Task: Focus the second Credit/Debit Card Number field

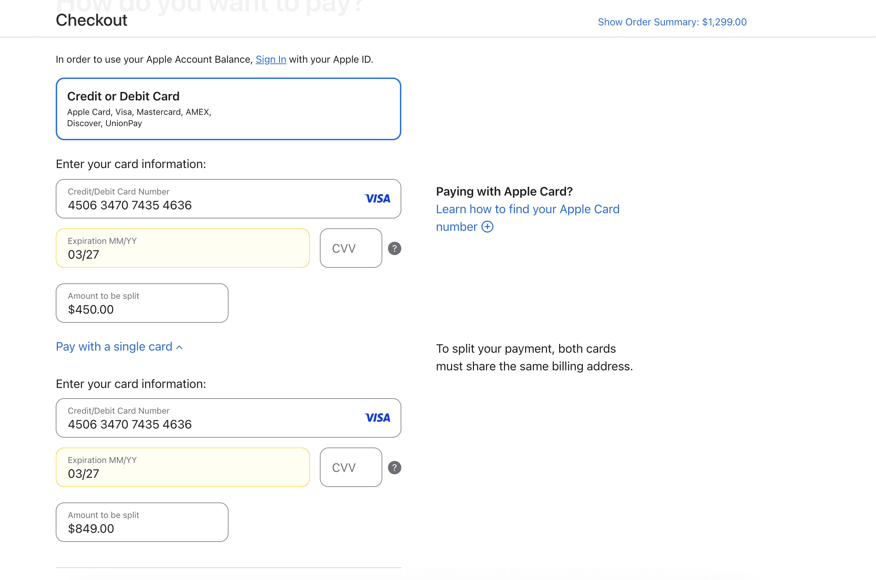Action: 207,418
